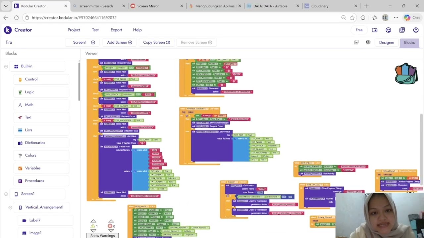Open the Export menu
This screenshot has height=238, width=424.
click(116, 30)
